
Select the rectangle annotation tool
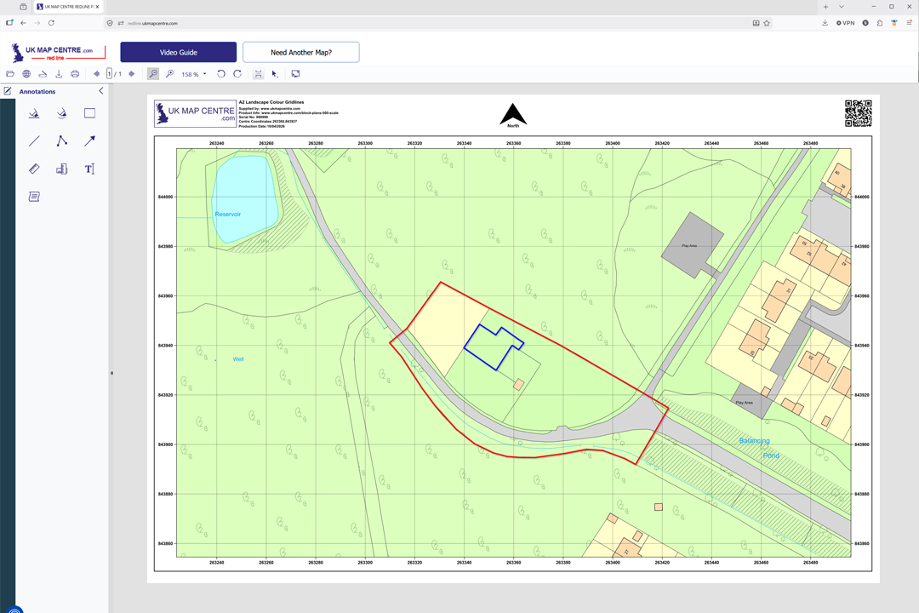tap(89, 113)
